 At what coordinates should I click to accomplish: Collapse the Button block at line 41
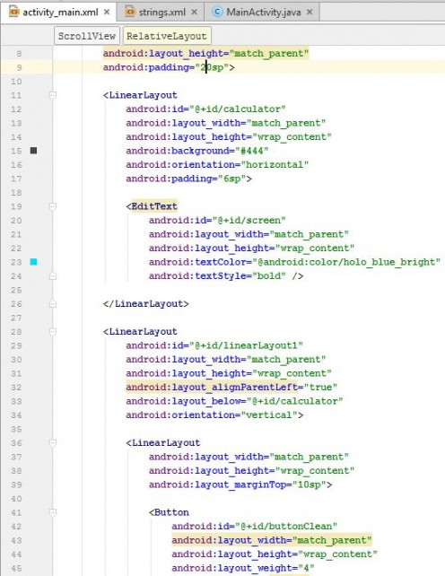[53, 512]
